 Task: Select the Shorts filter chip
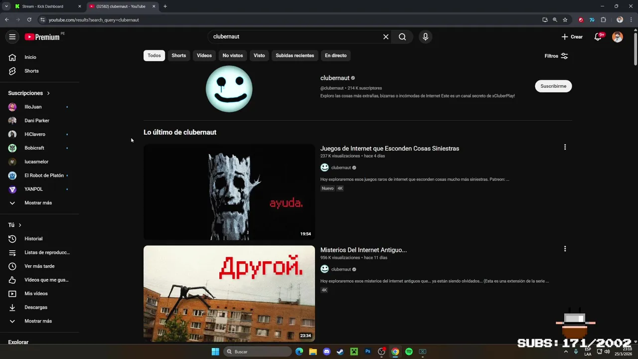pos(178,55)
